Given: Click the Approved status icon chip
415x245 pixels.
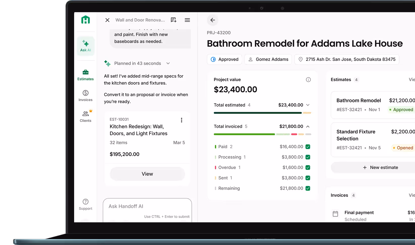Looking at the screenshot, I should coord(224,59).
